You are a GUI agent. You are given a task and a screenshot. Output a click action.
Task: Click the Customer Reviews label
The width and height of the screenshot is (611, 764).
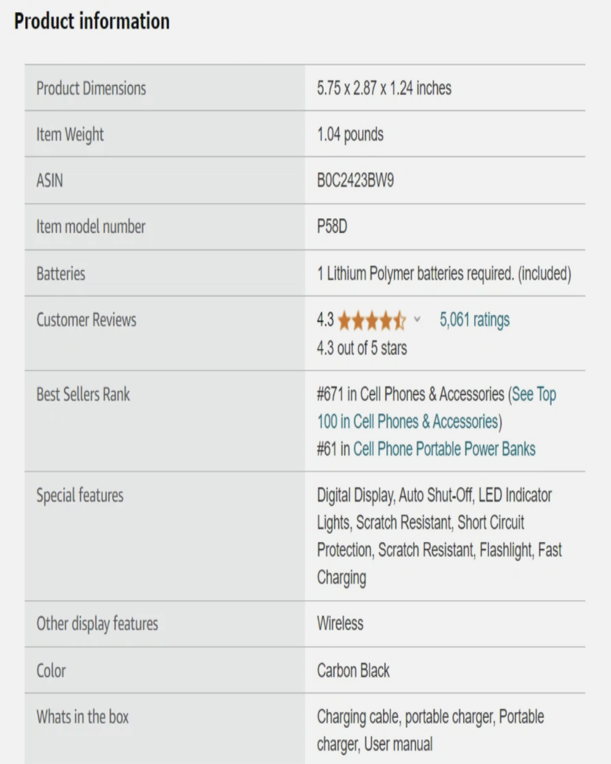pyautogui.click(x=86, y=320)
